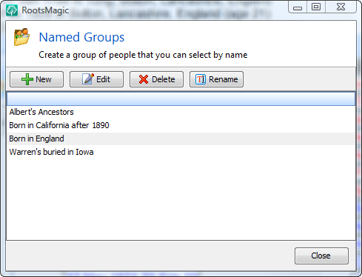
Task: Select Born in California after 1890 group
Action: click(x=181, y=125)
